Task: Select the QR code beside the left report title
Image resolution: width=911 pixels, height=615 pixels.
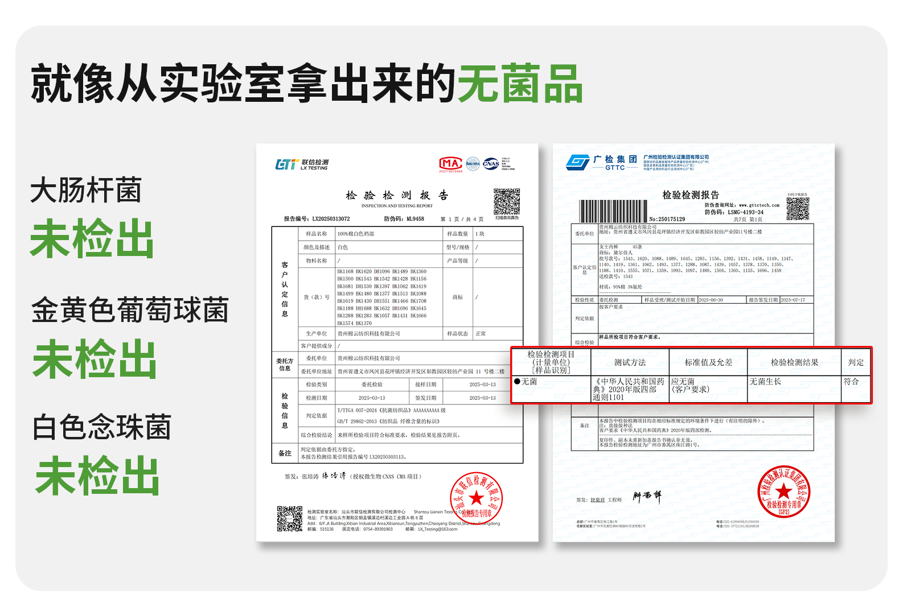Action: click(x=507, y=202)
